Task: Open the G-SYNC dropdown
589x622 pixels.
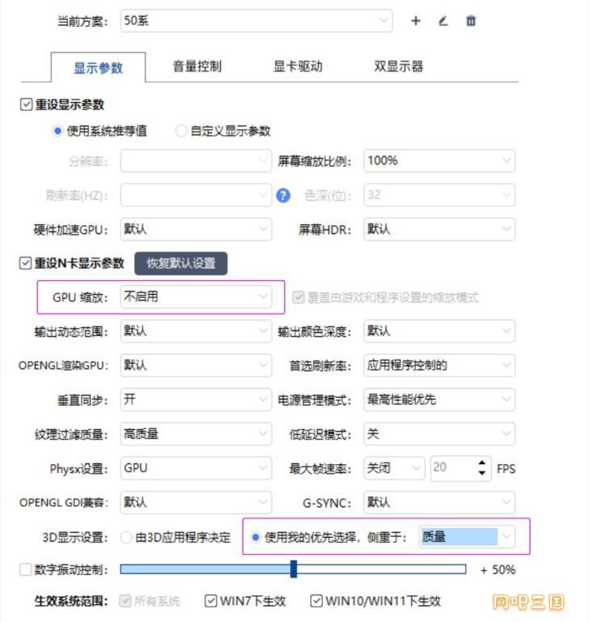Action: pyautogui.click(x=439, y=503)
